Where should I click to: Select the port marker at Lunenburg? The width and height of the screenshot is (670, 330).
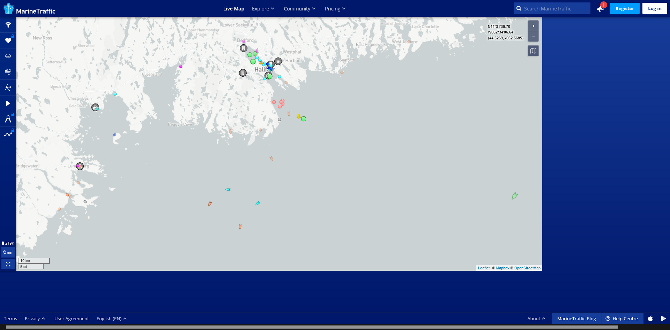[80, 166]
